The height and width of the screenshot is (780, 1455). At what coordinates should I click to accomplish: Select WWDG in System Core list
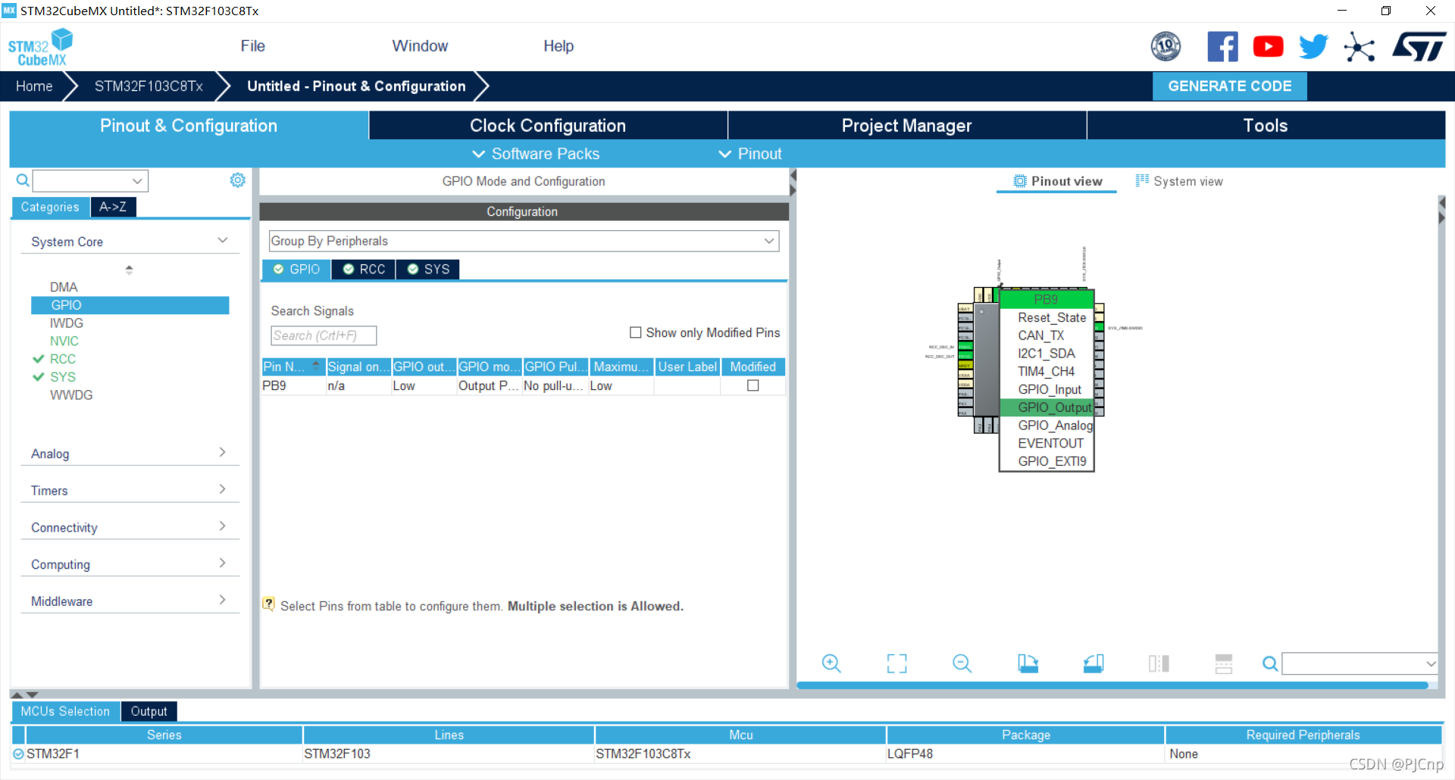point(71,395)
